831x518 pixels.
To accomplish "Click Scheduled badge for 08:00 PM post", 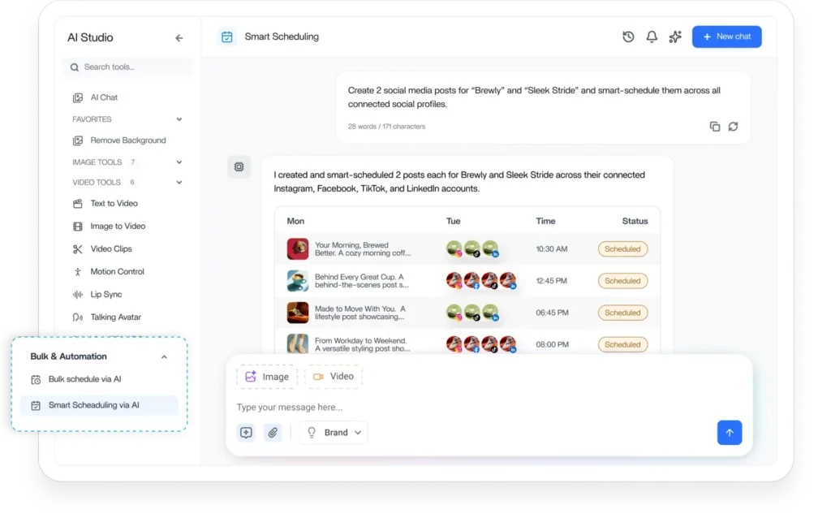I will pyautogui.click(x=622, y=344).
